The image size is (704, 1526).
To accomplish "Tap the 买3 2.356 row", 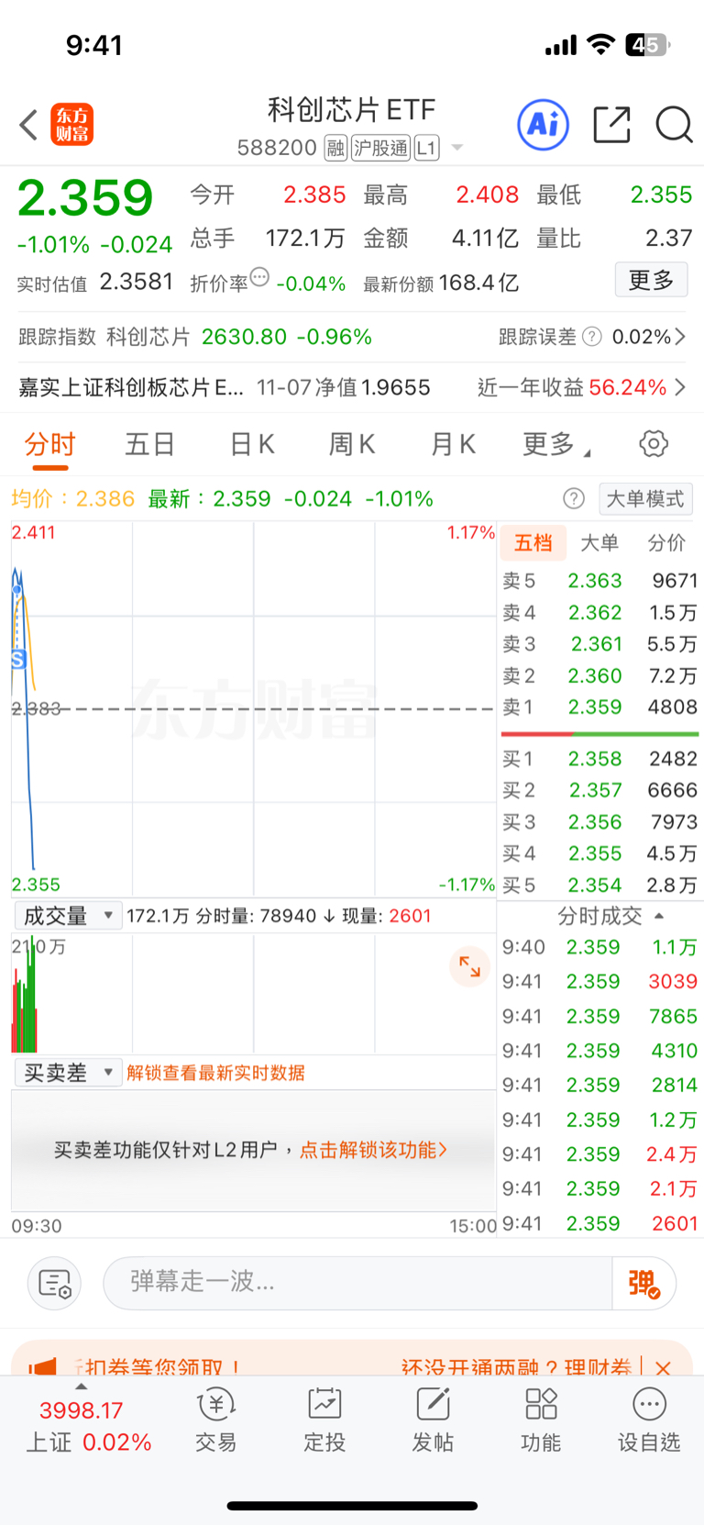I will click(599, 822).
